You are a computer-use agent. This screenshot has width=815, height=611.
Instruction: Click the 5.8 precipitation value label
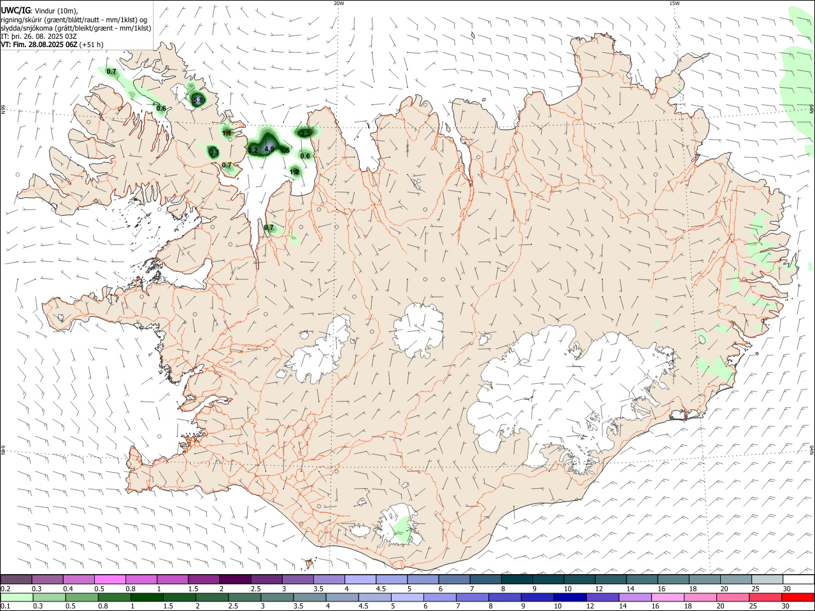point(198,100)
